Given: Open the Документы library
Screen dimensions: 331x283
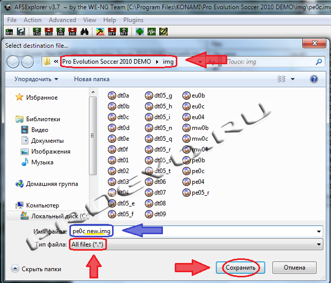Looking at the screenshot, I should [x=42, y=141].
